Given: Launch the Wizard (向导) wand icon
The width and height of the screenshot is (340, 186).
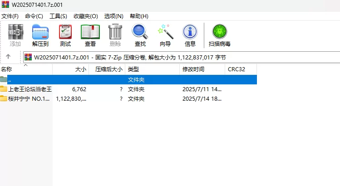Looking at the screenshot, I should pyautogui.click(x=165, y=32).
